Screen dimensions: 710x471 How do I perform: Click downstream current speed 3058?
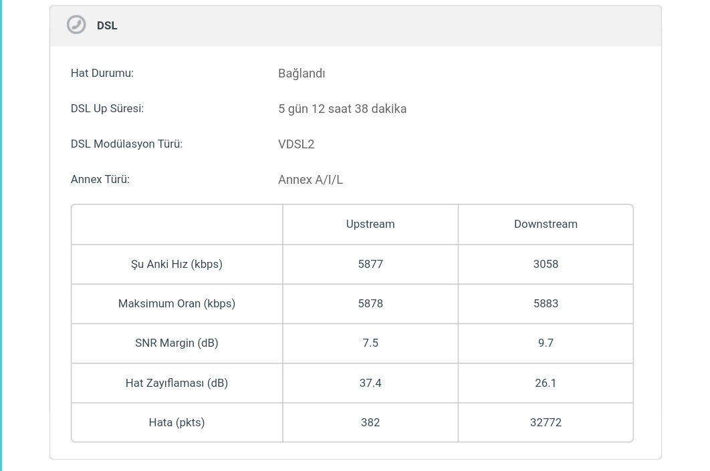click(546, 265)
